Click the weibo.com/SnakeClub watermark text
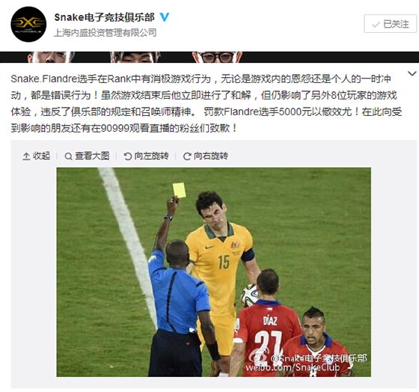The width and height of the screenshot is (419, 392). point(293,367)
